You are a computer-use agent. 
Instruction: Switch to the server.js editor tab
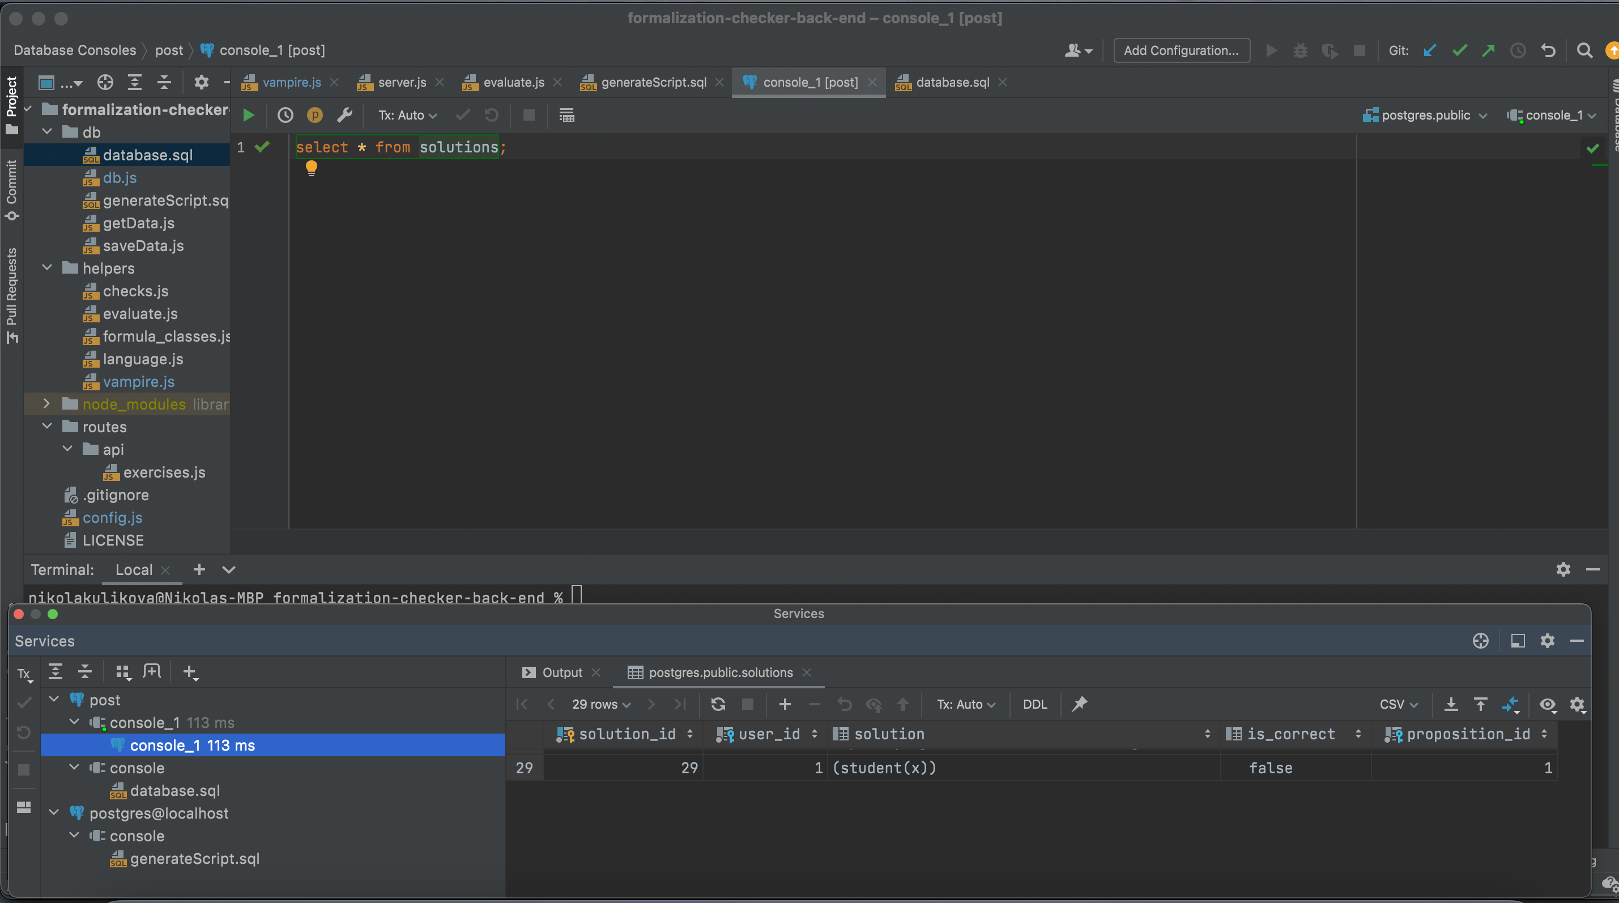point(401,82)
